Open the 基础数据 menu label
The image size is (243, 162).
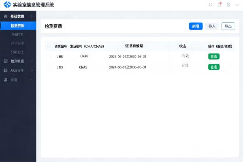[x=17, y=16]
